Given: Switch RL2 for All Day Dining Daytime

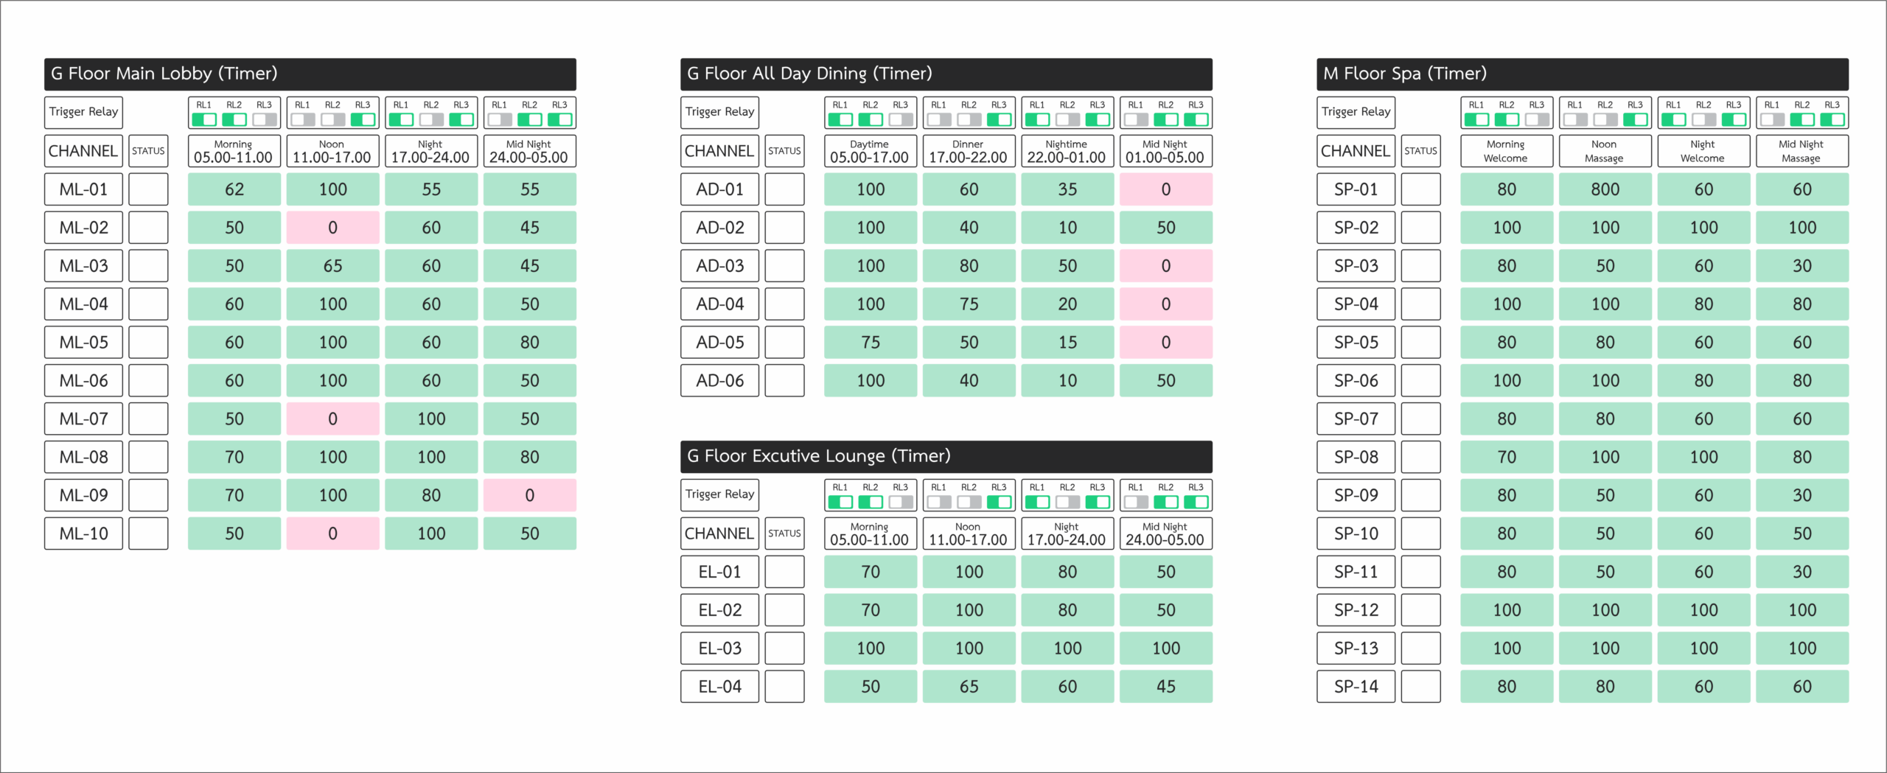Looking at the screenshot, I should pos(871,119).
